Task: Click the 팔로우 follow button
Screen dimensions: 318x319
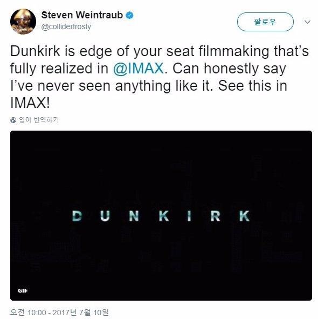Action: (265, 22)
